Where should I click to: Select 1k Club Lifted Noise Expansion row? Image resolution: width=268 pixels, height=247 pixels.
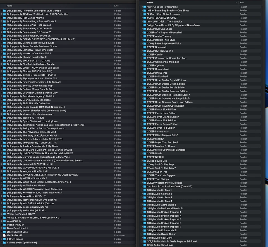click(x=200, y=14)
